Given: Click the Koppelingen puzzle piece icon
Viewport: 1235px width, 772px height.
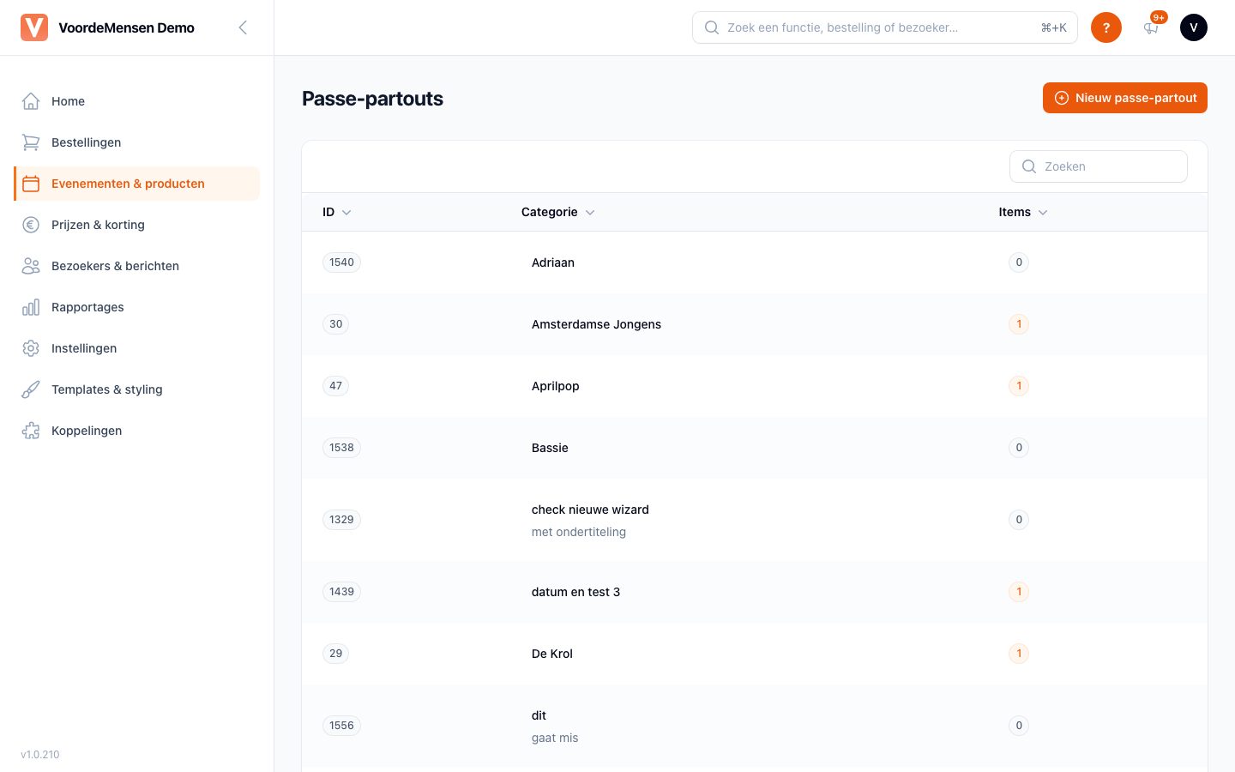Looking at the screenshot, I should (31, 431).
